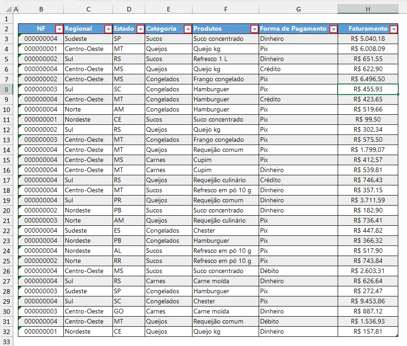Click Refresco 1 L product cell

click(225, 59)
